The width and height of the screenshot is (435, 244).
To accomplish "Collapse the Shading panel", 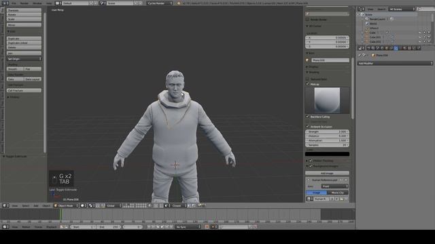I will (x=307, y=73).
